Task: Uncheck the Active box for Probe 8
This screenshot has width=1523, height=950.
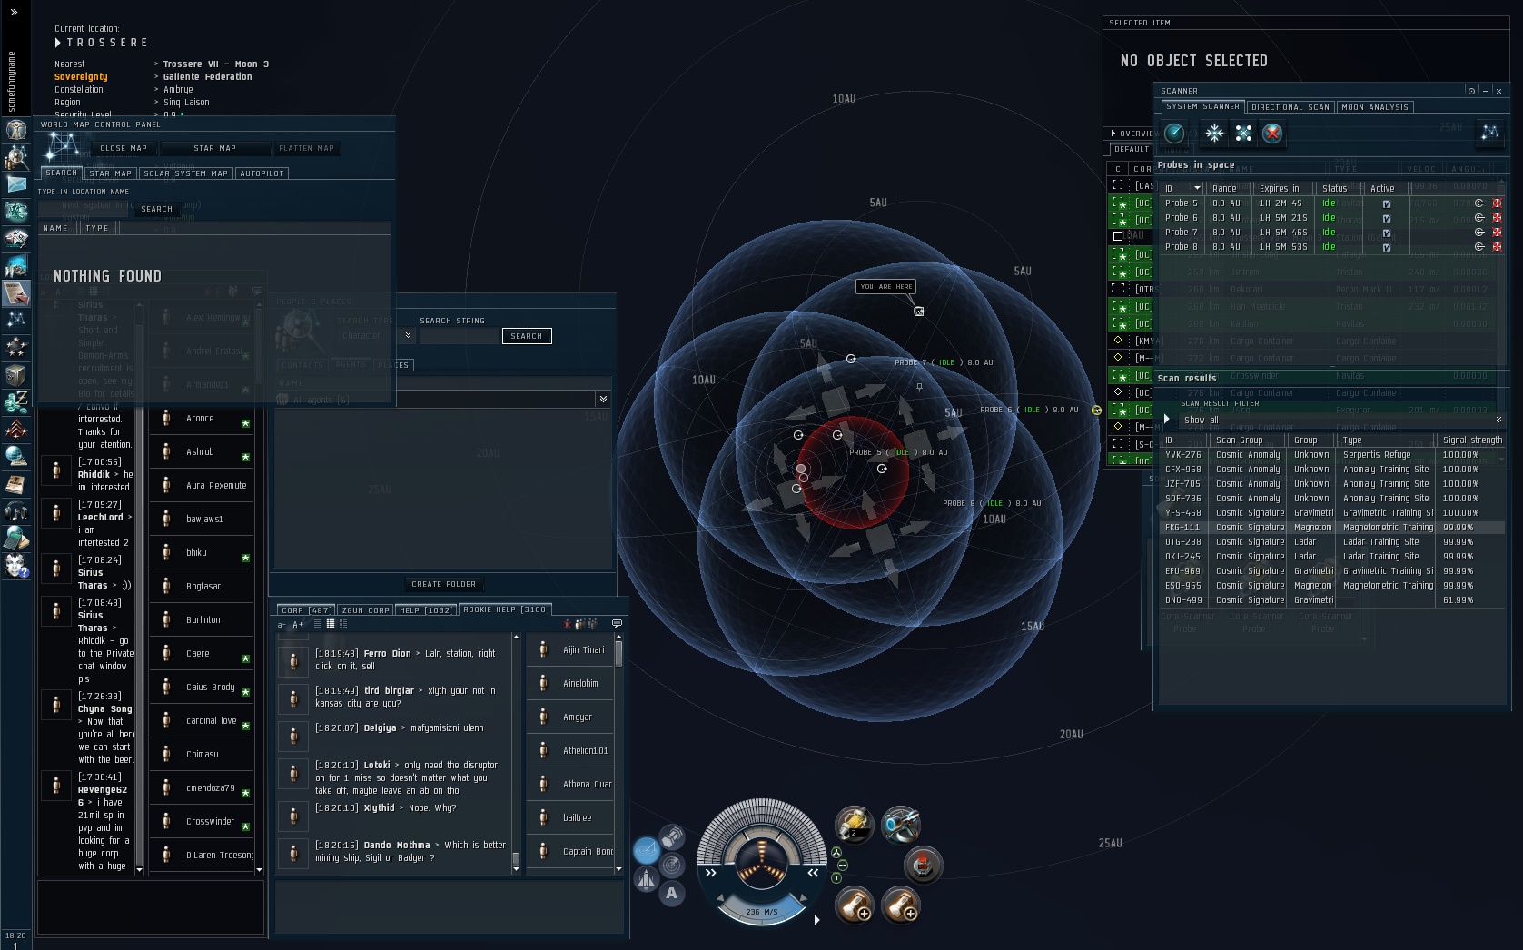Action: click(1387, 247)
